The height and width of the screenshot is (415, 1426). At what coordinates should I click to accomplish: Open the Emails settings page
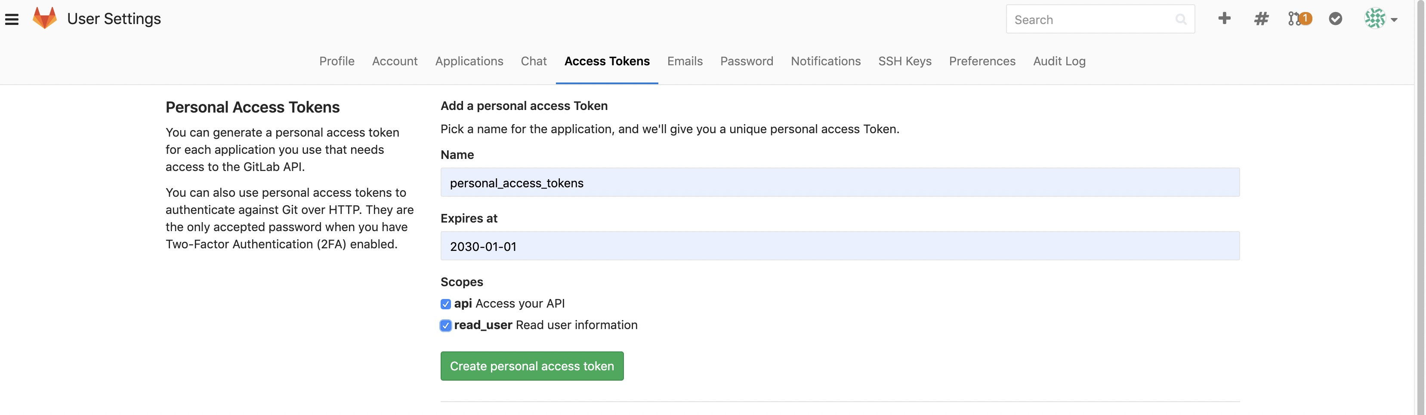685,61
